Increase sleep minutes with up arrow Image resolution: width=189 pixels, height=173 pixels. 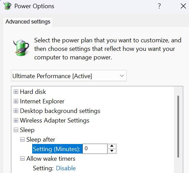tap(112, 146)
